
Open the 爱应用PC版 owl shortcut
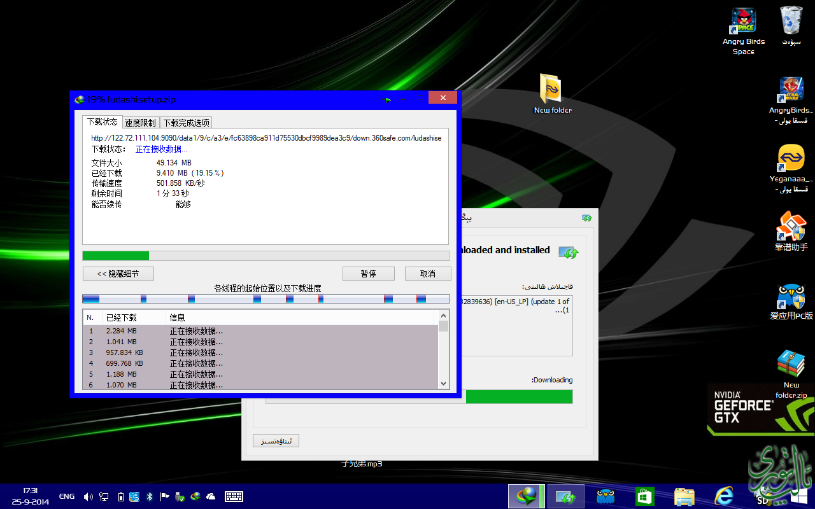click(791, 302)
